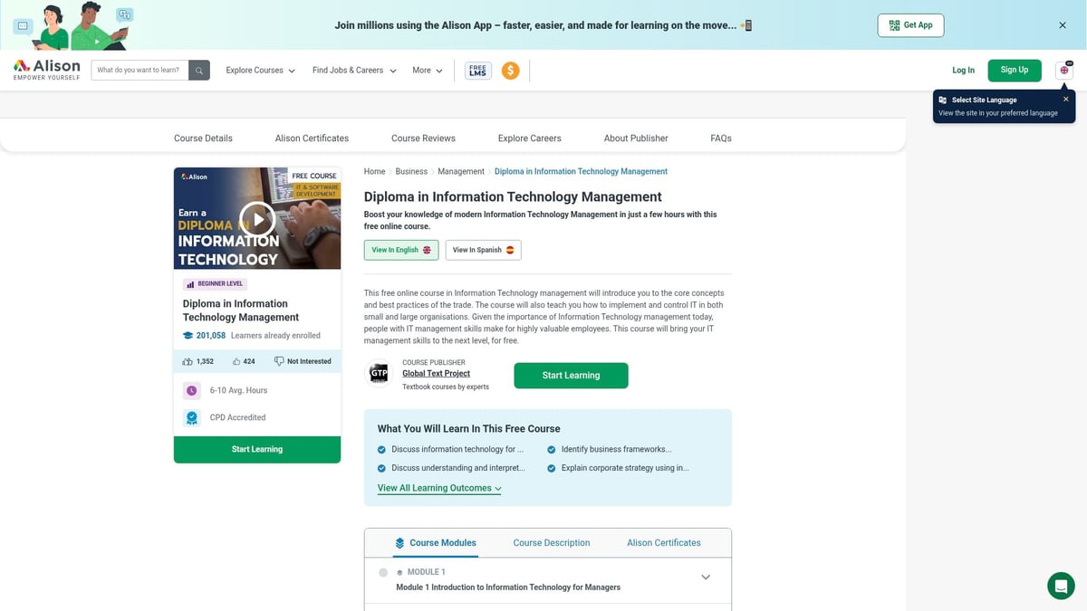This screenshot has height=611, width=1087.
Task: Click Module 1 Introduction title text
Action: (508, 587)
